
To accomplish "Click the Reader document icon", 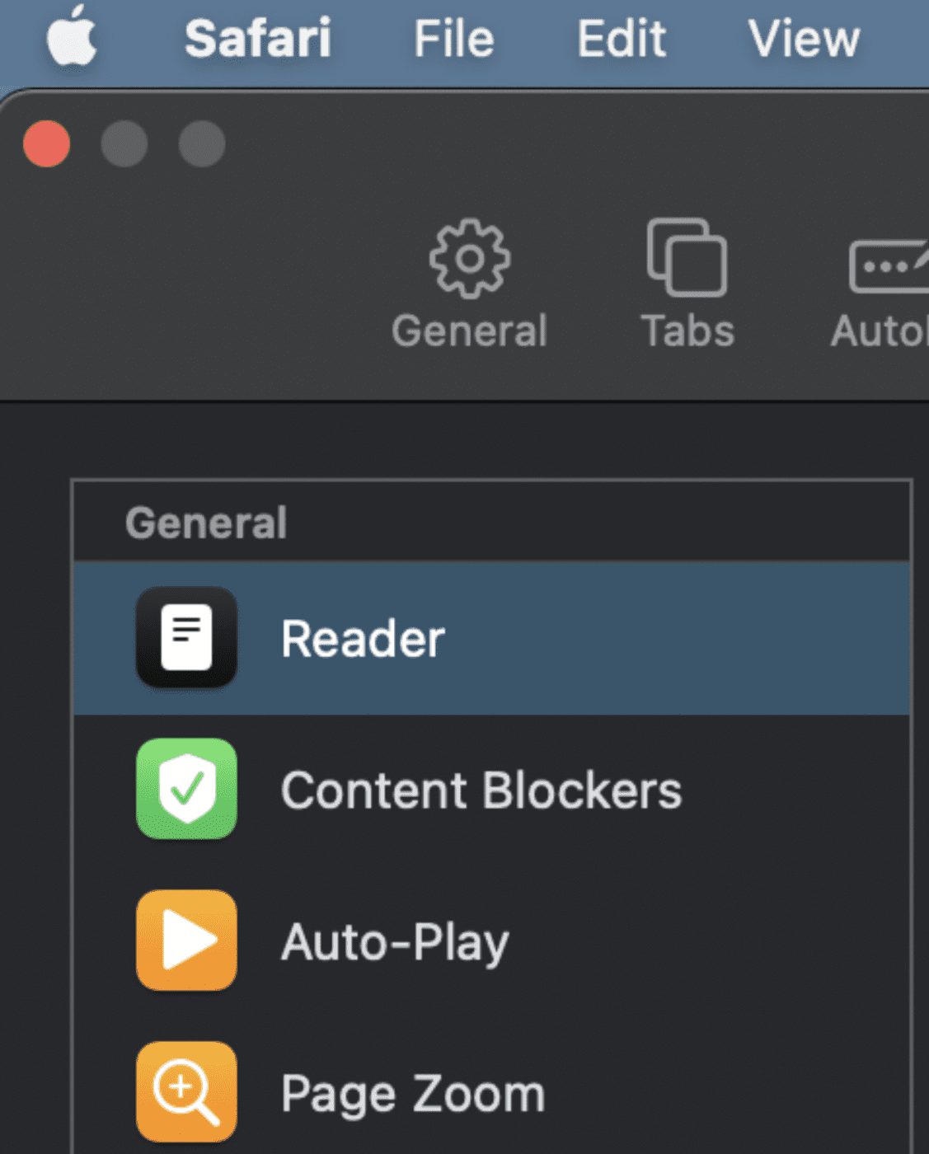I will (186, 637).
